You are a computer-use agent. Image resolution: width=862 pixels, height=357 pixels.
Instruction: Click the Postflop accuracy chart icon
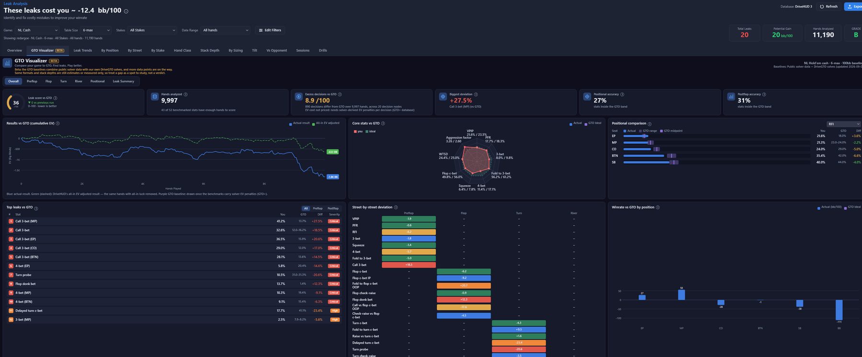tap(731, 97)
